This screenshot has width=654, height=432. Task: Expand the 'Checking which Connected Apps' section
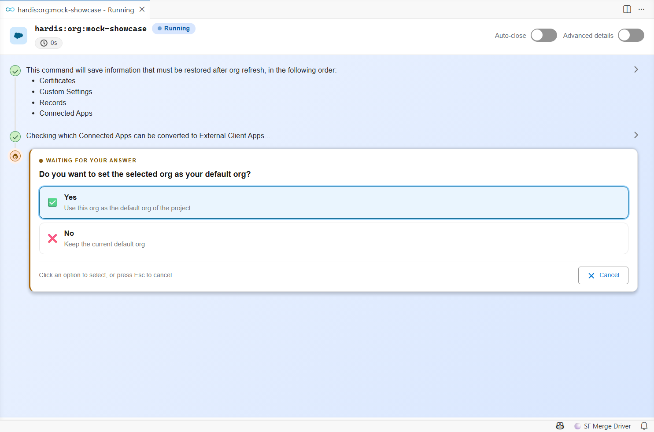tap(636, 135)
